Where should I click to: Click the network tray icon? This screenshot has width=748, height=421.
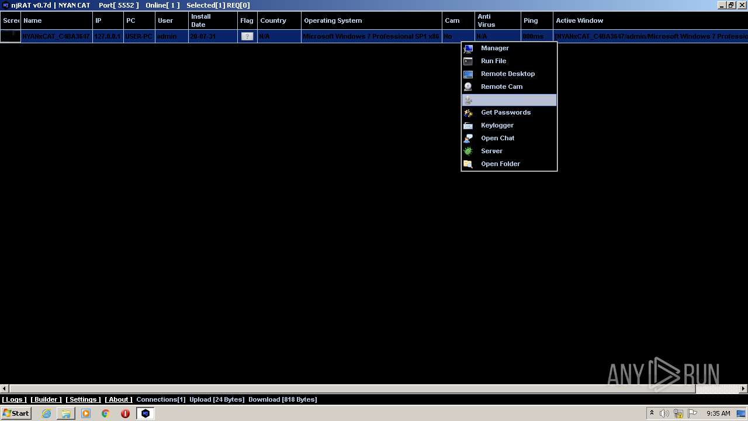[678, 413]
